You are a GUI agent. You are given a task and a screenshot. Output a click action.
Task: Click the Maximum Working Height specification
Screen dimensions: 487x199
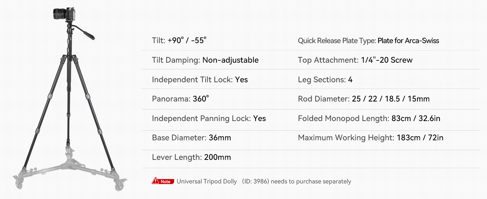370,138
